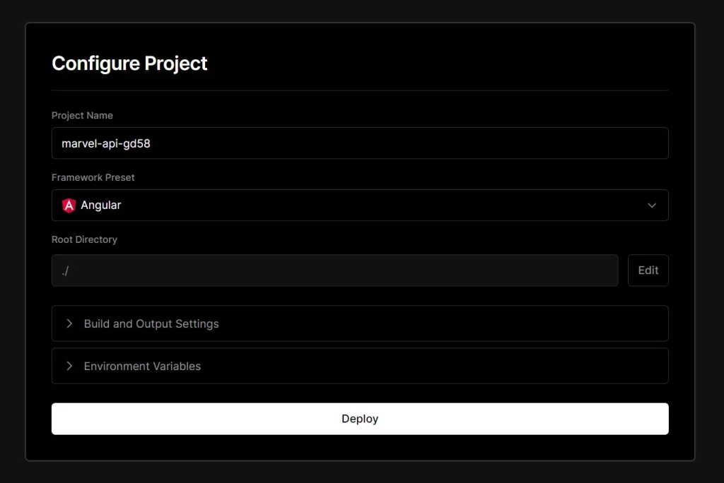The image size is (724, 483).
Task: Click the Configure Project heading
Action: [129, 64]
